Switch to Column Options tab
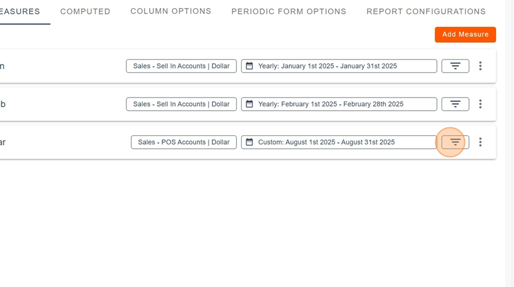Screen dimensions: 514x287 tap(171, 11)
